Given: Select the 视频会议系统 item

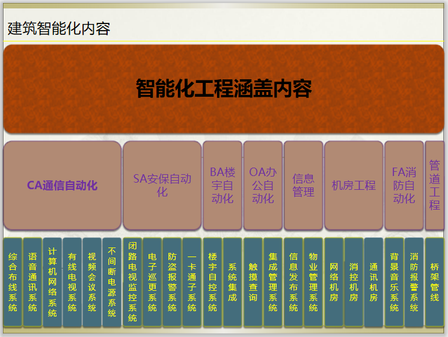Looking at the screenshot, I should (92, 282).
